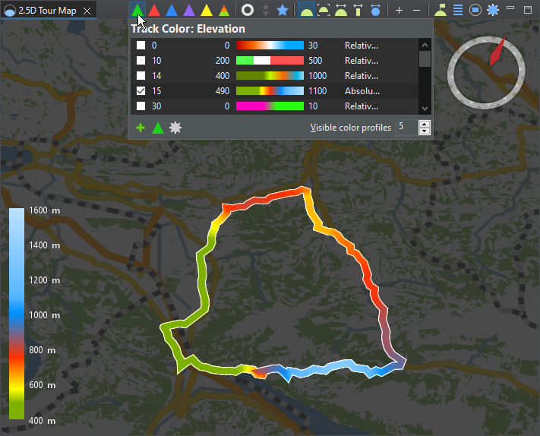The image size is (540, 436).
Task: Click the 1000 m legend label
Action: 44,314
